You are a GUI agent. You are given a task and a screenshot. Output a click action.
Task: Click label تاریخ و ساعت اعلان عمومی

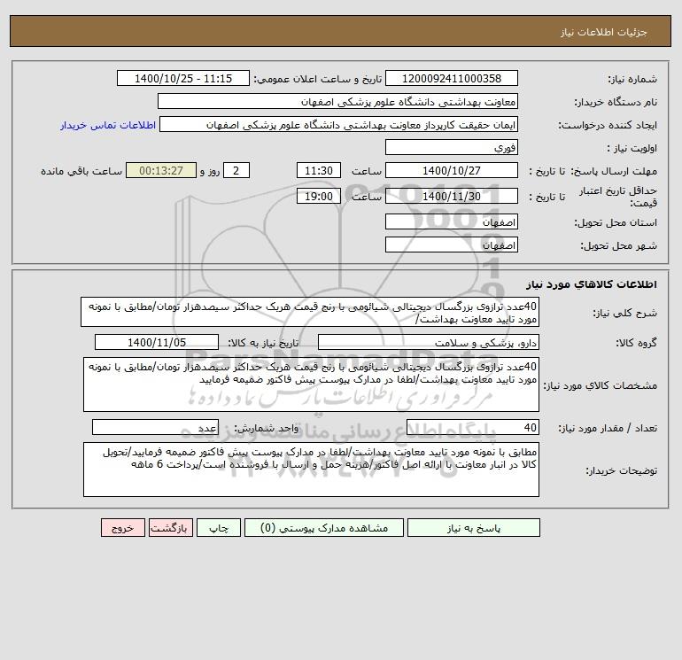point(317,79)
